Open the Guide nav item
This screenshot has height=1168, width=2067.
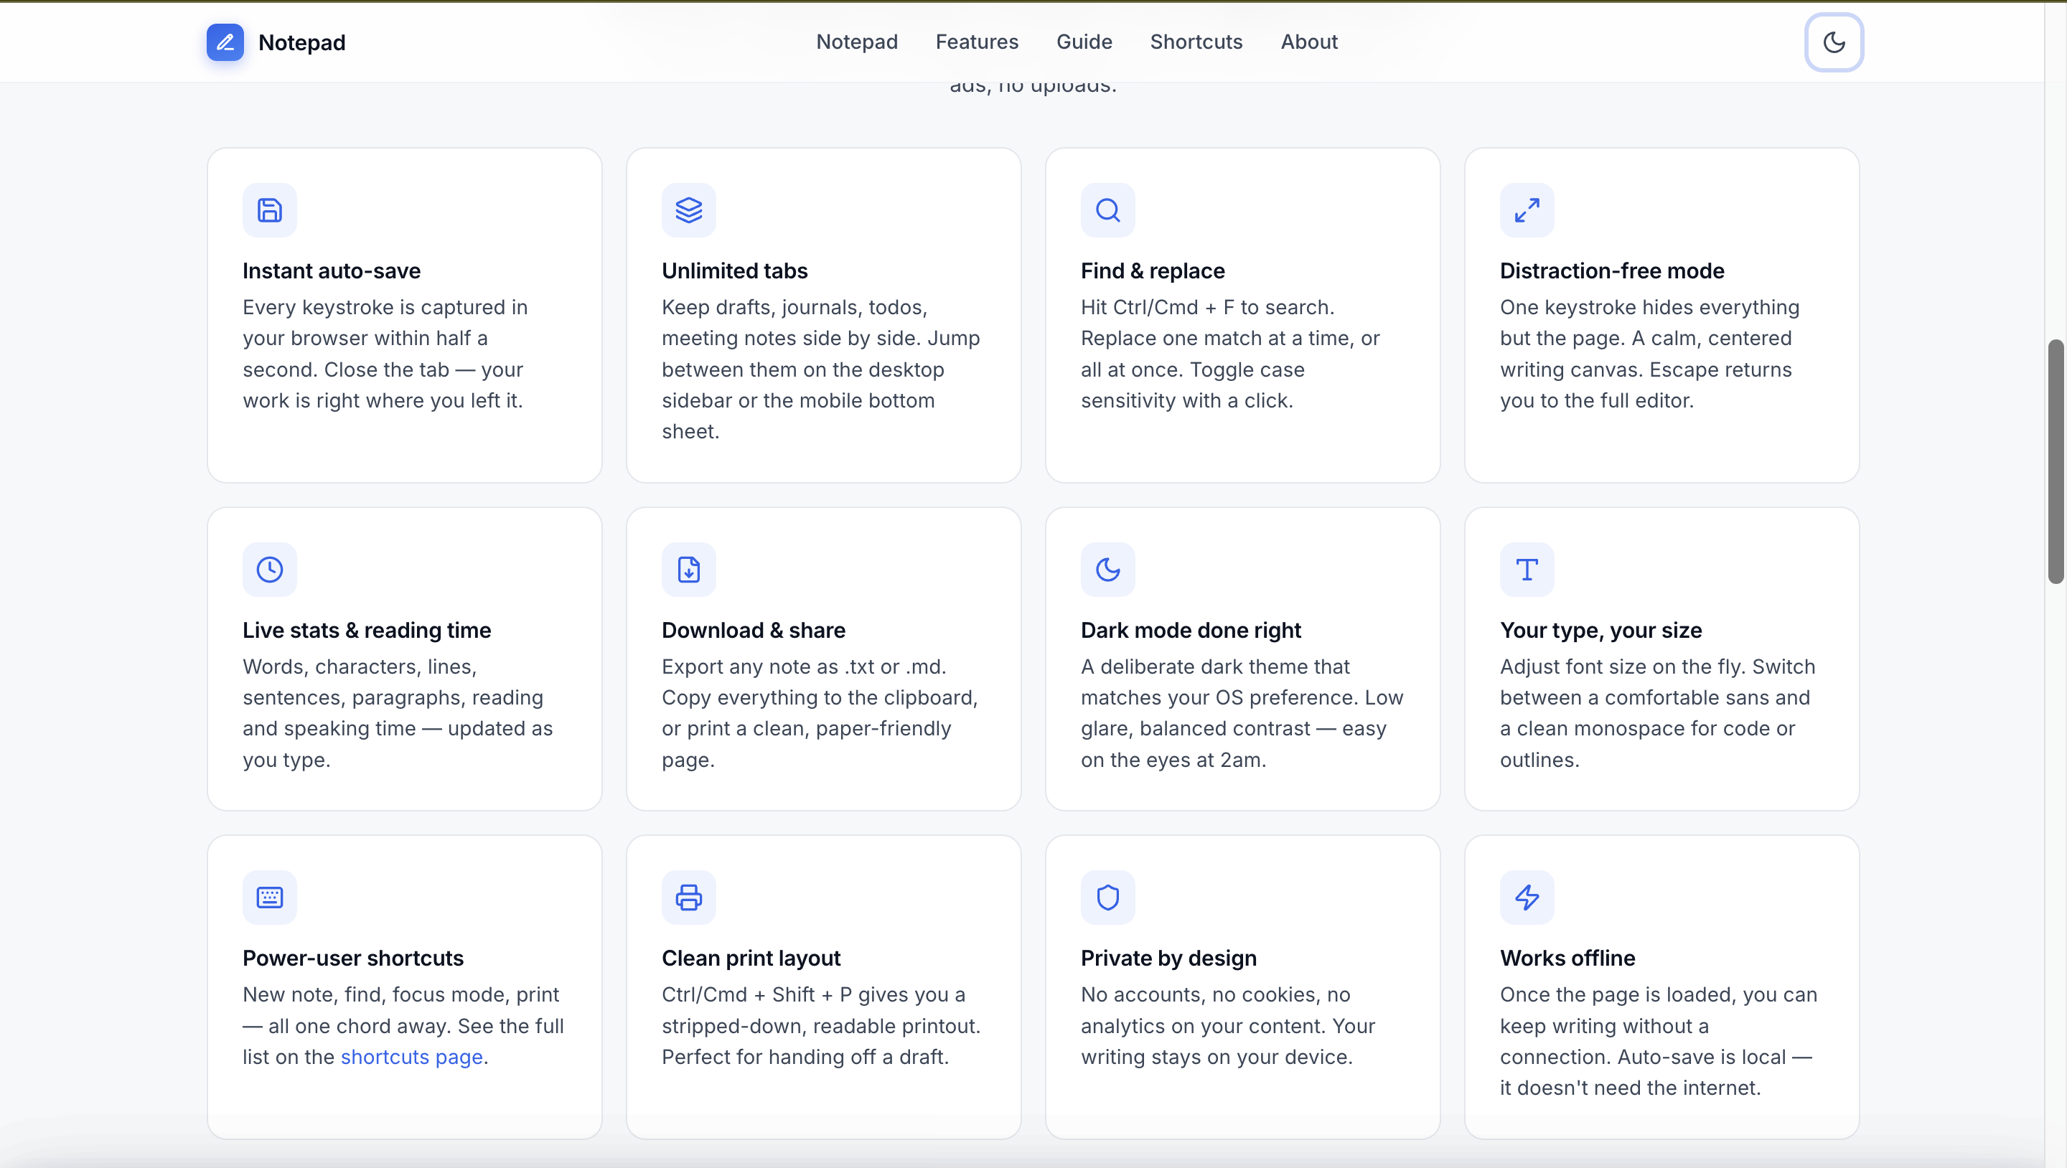[1084, 42]
